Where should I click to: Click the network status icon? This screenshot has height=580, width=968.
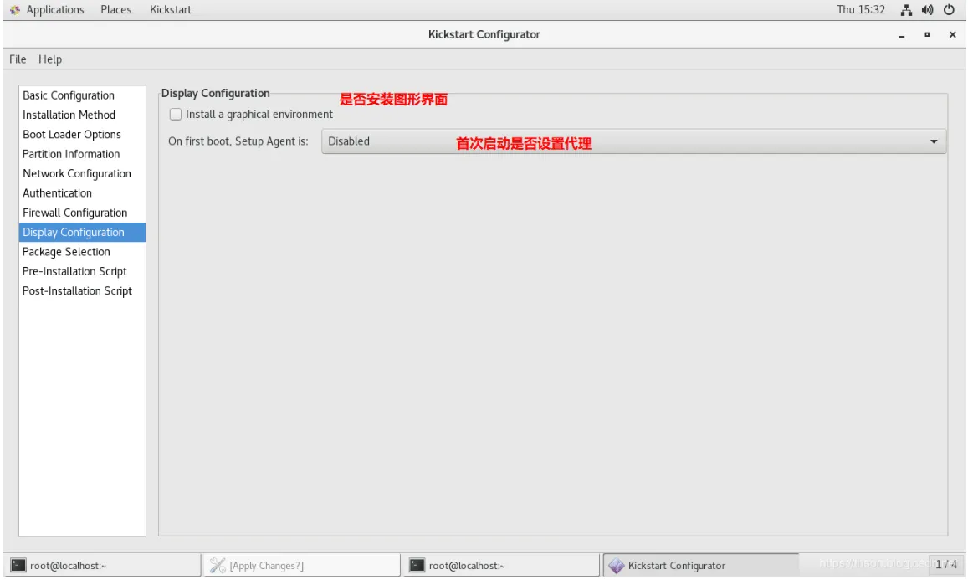click(x=906, y=10)
